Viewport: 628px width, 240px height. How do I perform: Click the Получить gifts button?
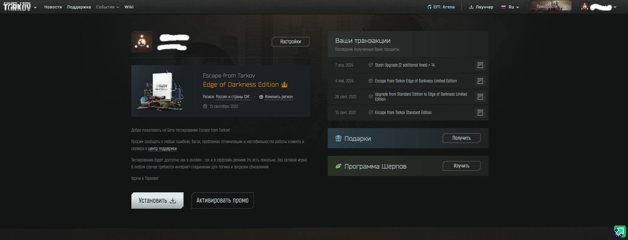click(461, 138)
